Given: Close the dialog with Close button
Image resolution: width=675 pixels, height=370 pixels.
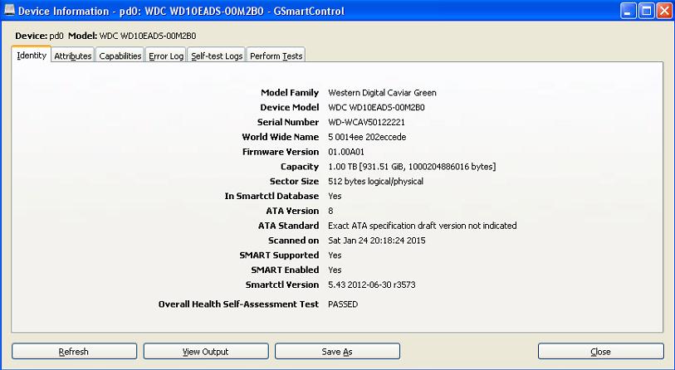Looking at the screenshot, I should 600,352.
